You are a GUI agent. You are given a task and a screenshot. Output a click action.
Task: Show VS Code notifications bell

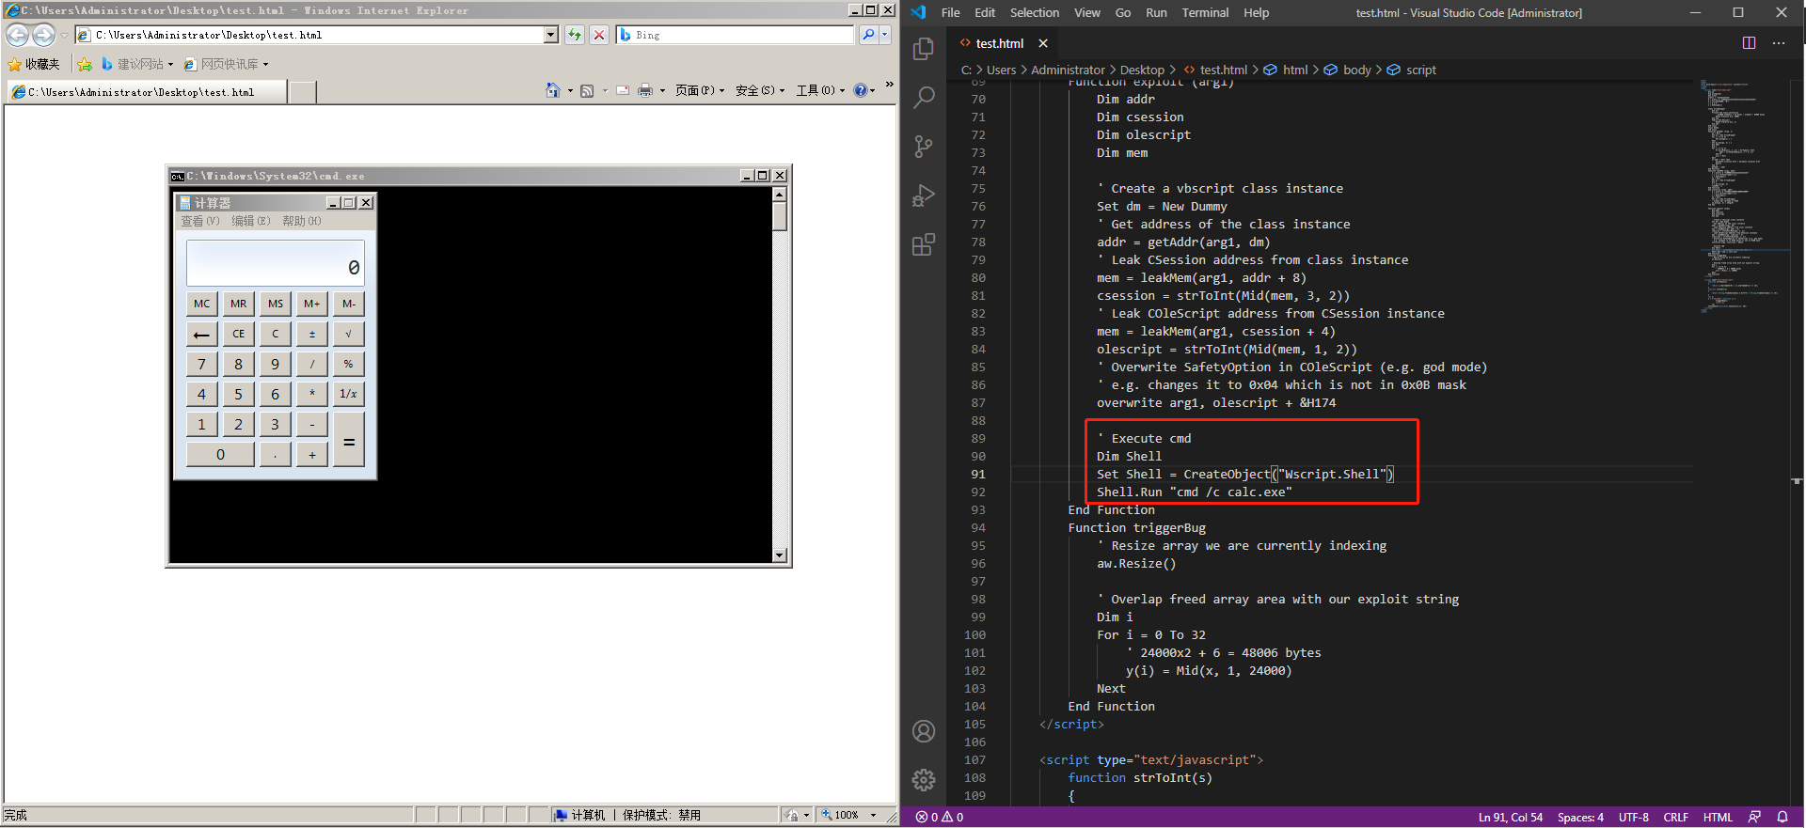pos(1782,817)
